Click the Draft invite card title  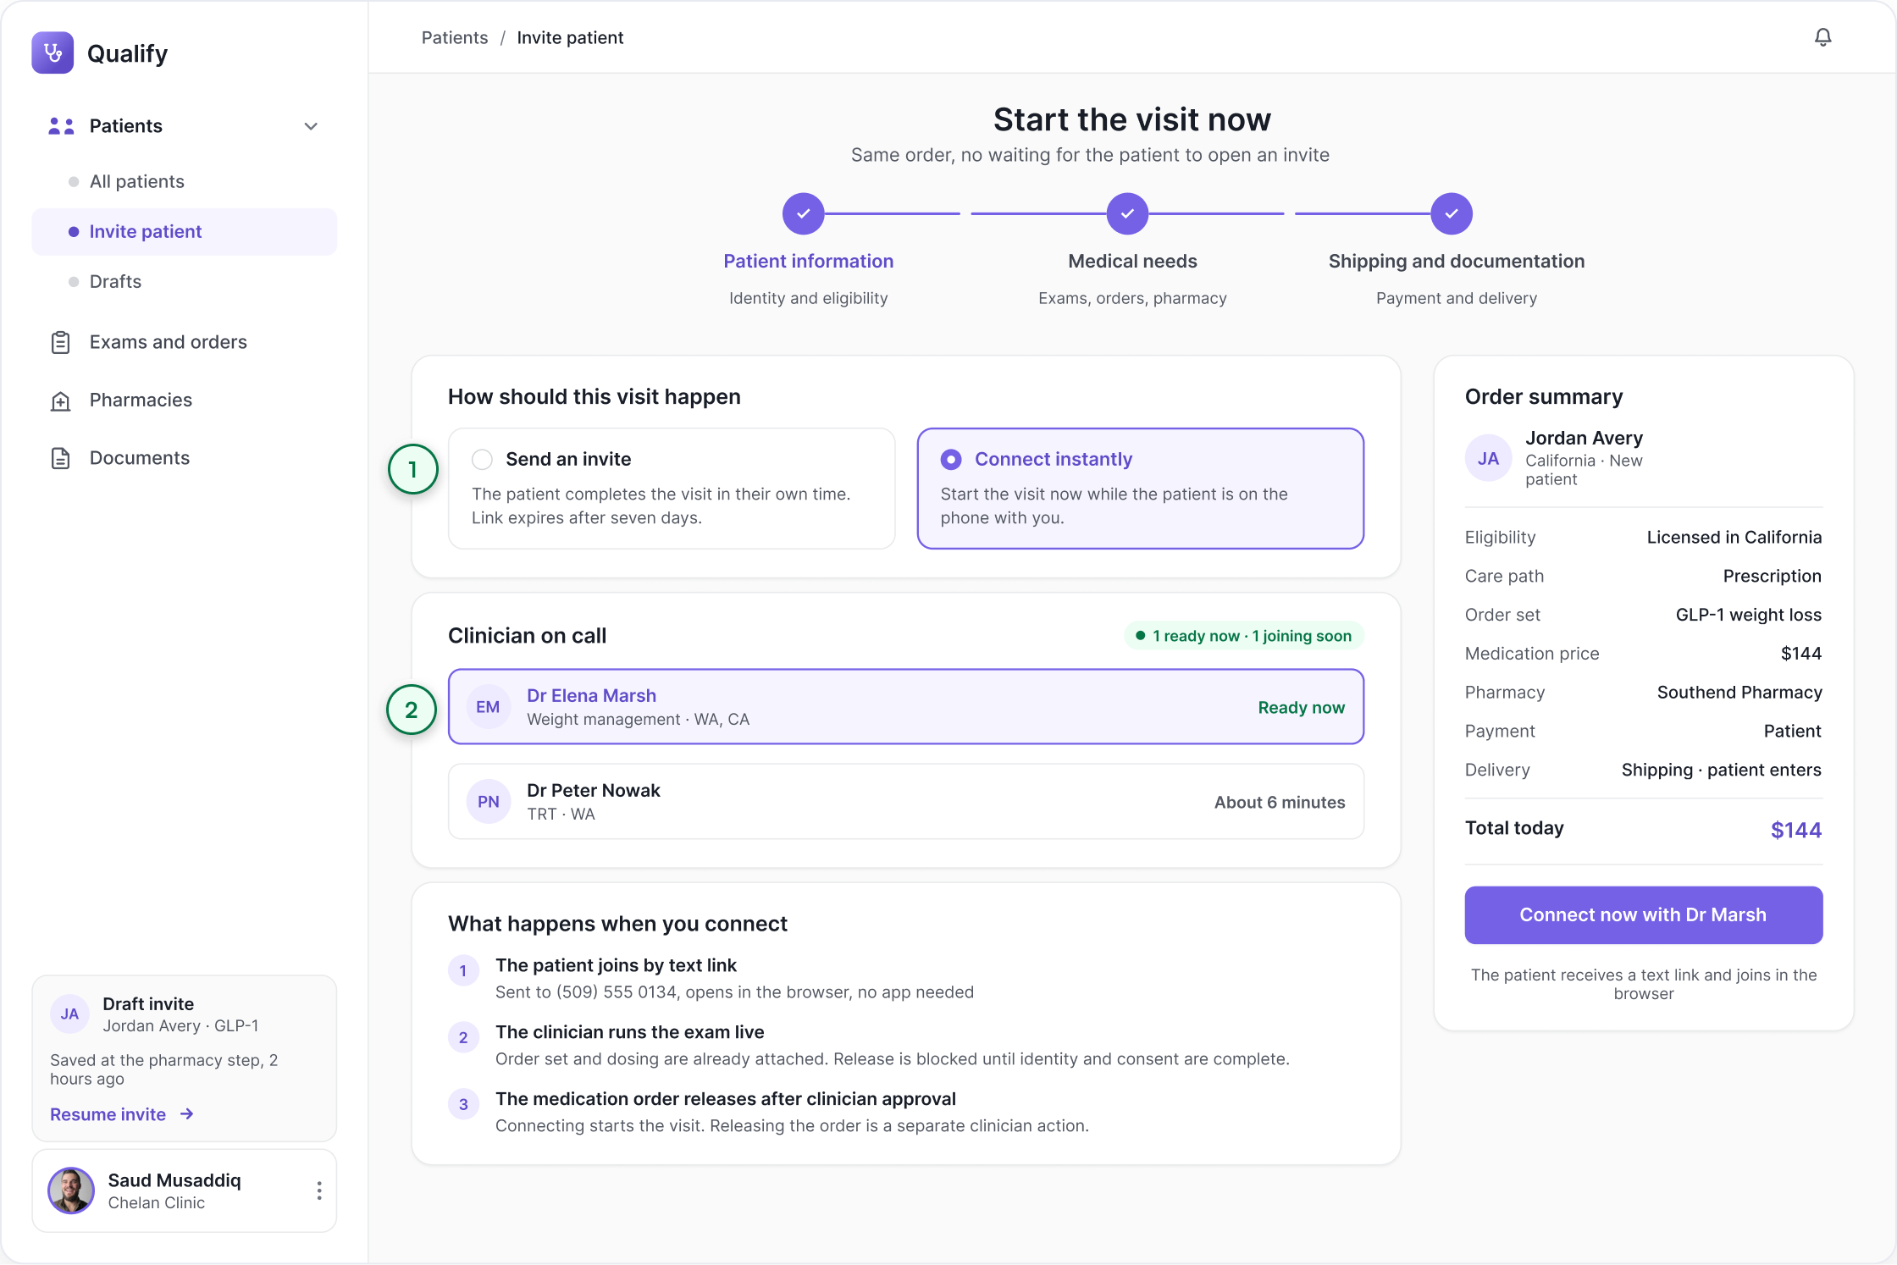[148, 1003]
